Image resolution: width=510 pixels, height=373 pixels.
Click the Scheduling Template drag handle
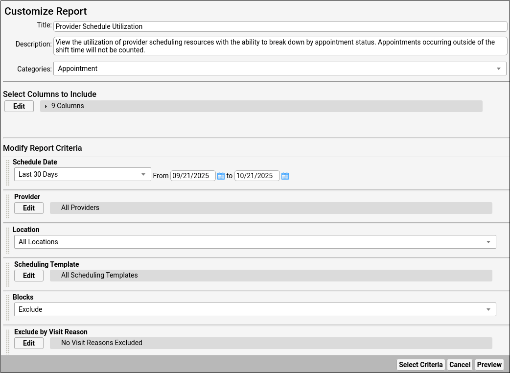click(x=8, y=274)
